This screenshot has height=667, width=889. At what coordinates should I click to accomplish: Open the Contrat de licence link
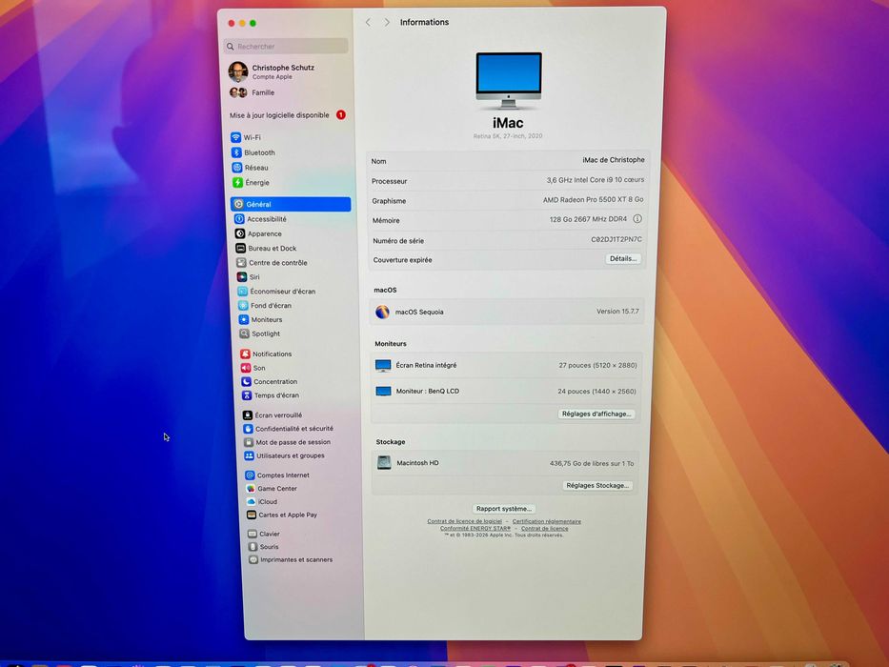pyautogui.click(x=544, y=528)
